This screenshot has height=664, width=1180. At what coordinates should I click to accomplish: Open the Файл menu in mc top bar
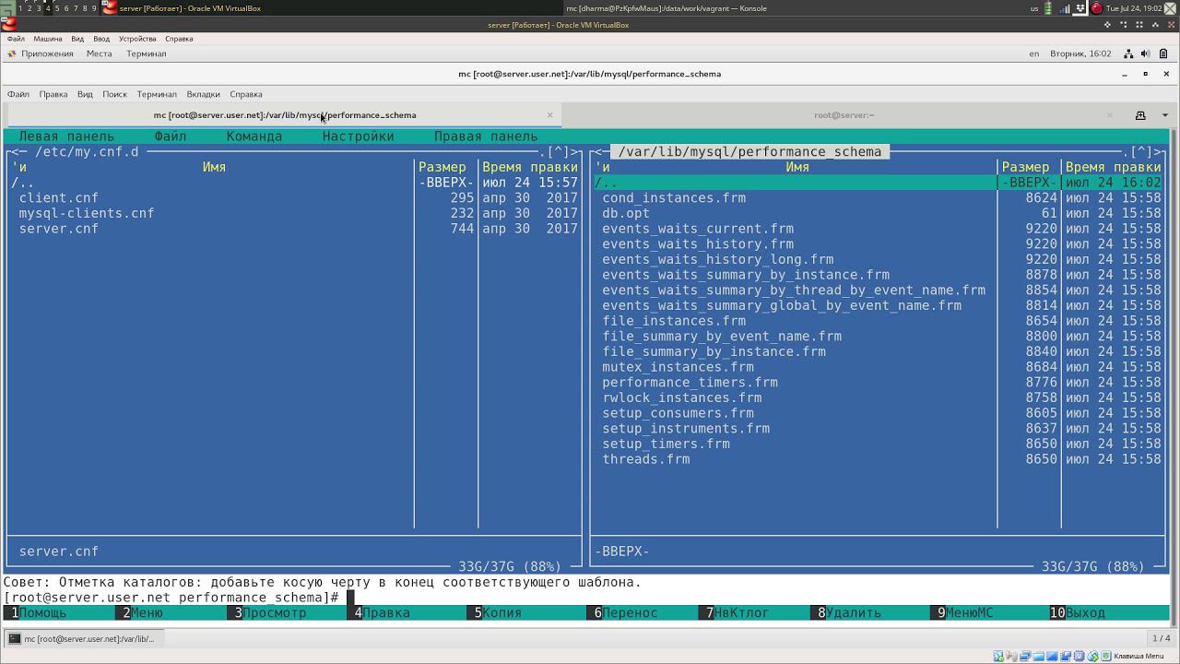(x=171, y=136)
